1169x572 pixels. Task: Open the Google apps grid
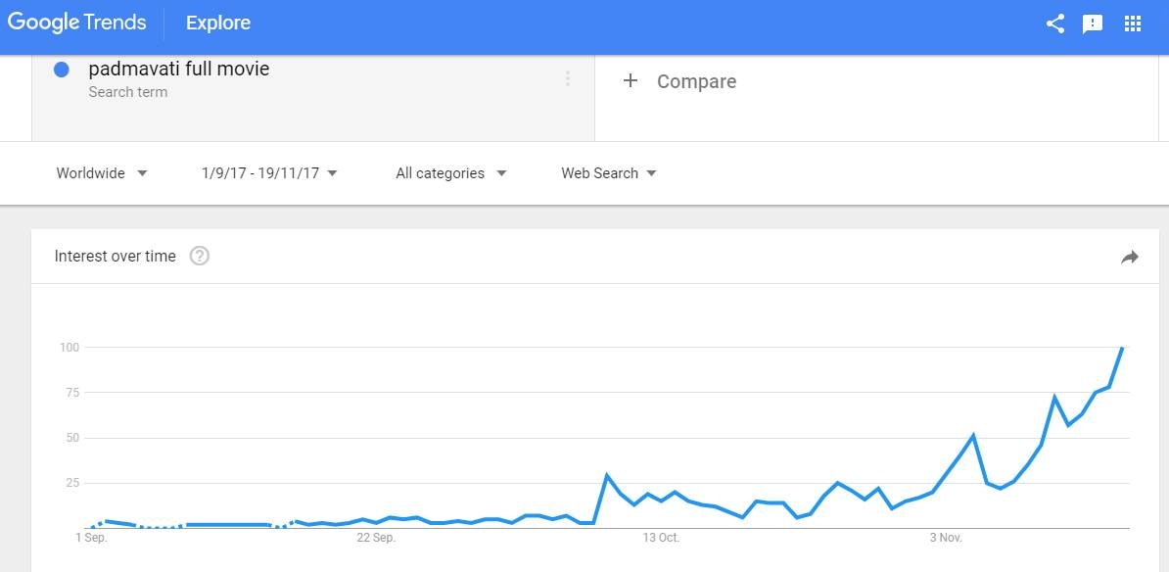1133,24
